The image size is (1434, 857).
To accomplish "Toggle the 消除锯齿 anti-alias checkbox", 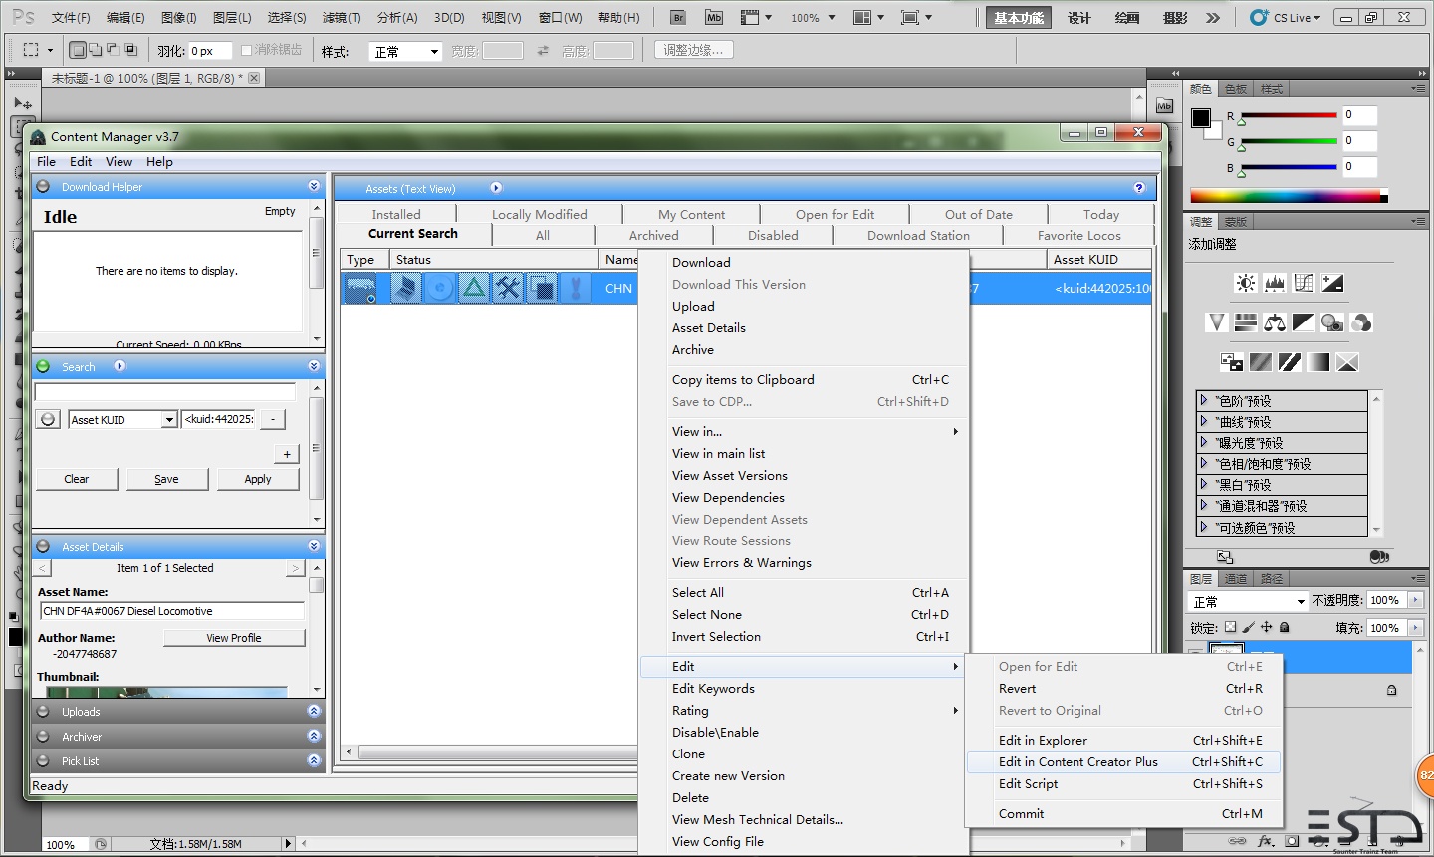I will point(247,50).
